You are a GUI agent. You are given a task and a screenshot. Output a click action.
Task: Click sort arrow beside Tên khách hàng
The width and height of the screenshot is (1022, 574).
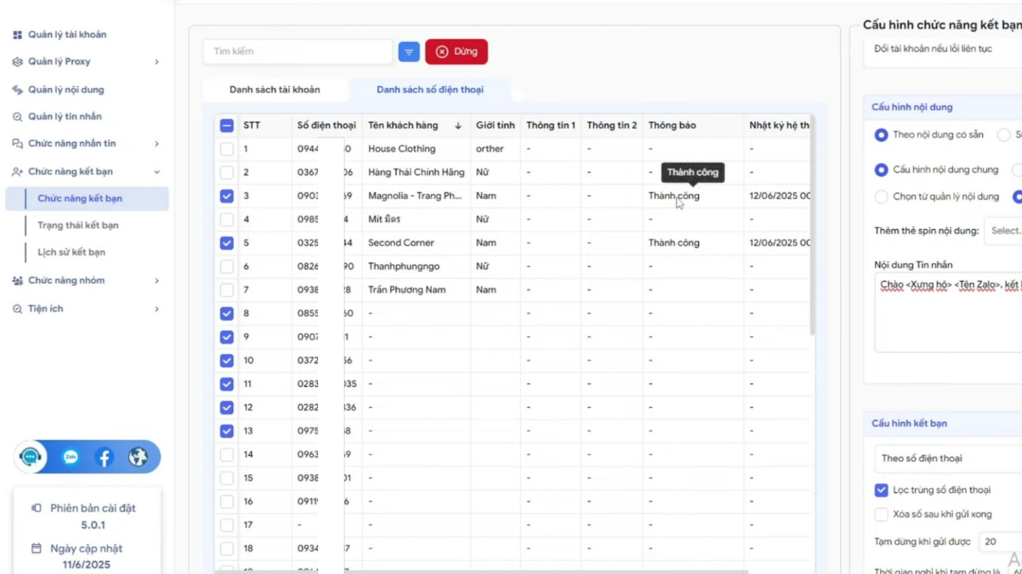coord(458,126)
